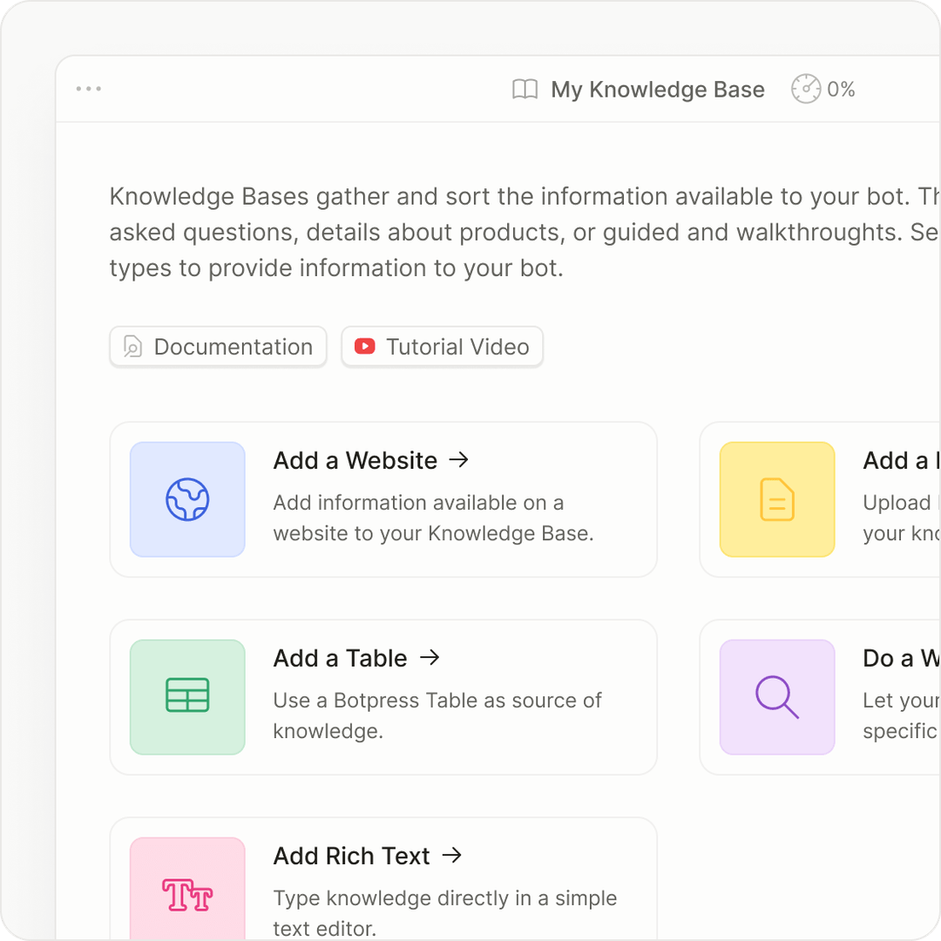The height and width of the screenshot is (941, 941).
Task: Click the My Knowledge Base title
Action: (x=657, y=89)
